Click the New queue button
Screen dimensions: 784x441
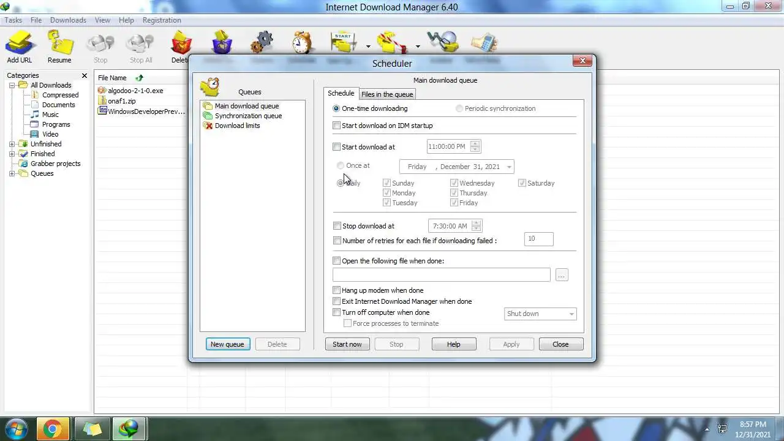click(x=227, y=344)
